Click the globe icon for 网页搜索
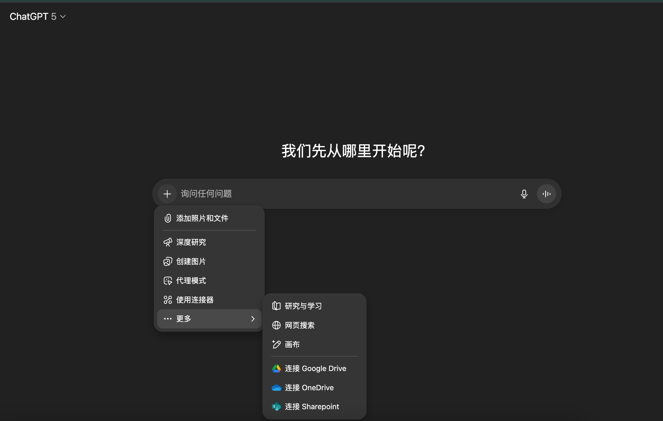This screenshot has width=663, height=421. [276, 325]
